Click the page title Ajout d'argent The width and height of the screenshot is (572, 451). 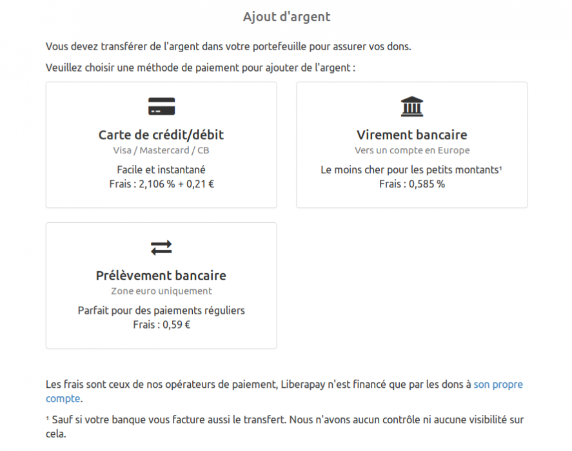pos(286,16)
